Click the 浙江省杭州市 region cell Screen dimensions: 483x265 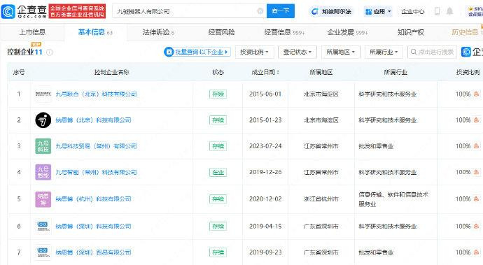(x=321, y=199)
